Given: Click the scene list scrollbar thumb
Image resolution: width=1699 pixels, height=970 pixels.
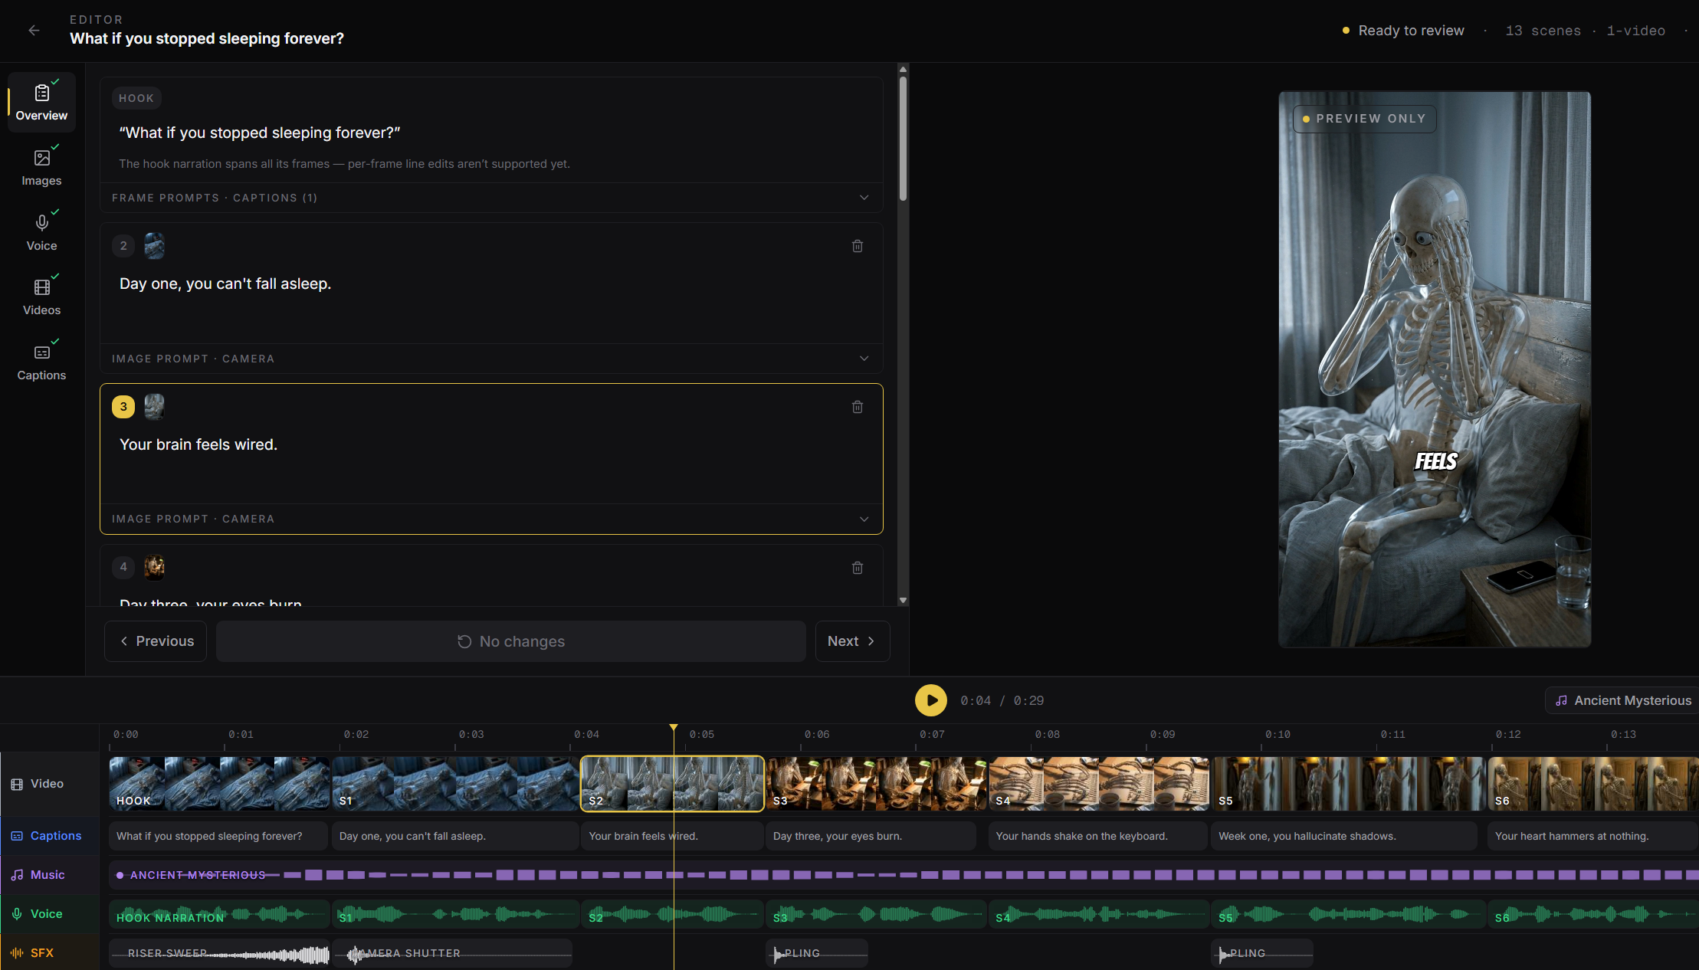Looking at the screenshot, I should [903, 138].
